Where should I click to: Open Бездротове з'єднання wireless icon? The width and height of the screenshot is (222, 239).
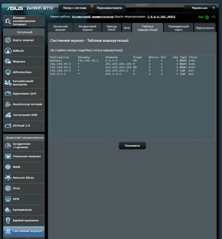8,145
